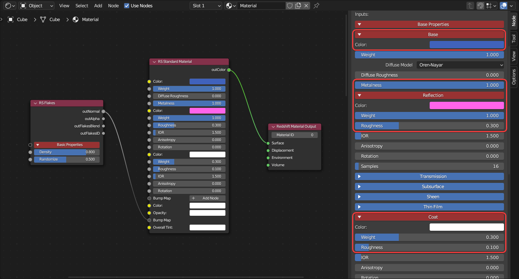
Task: Open the overlays options dropdown chevron
Action: click(512, 6)
